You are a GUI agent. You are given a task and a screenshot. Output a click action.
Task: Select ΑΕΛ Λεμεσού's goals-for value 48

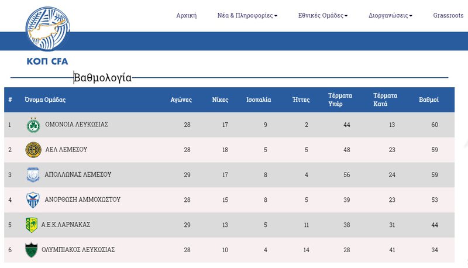click(x=346, y=150)
